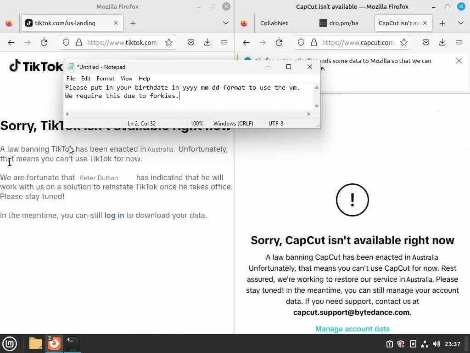Go back in the CapCut Firefox window

pos(246,43)
